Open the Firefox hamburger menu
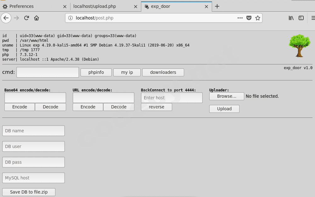Screen dimensions: 315x197 tap(313, 18)
